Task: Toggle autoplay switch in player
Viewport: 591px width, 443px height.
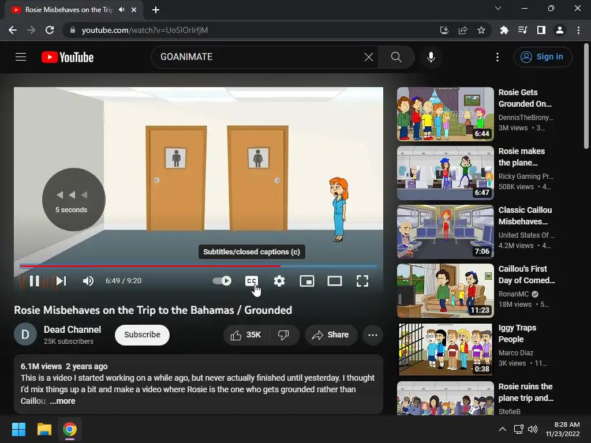Action: pyautogui.click(x=222, y=281)
